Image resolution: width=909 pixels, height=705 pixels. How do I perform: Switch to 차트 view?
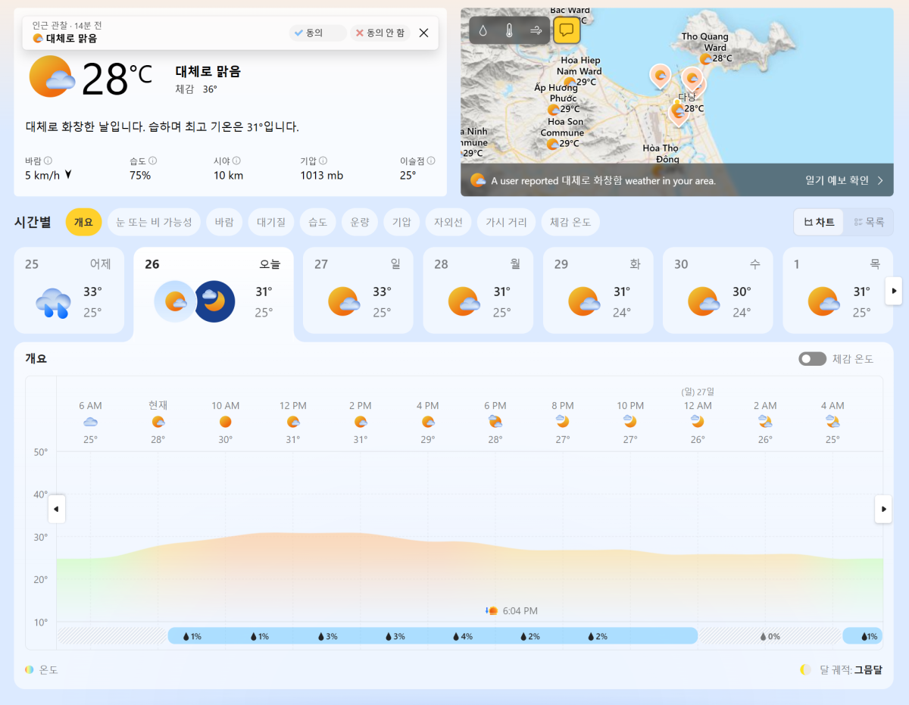tap(819, 222)
